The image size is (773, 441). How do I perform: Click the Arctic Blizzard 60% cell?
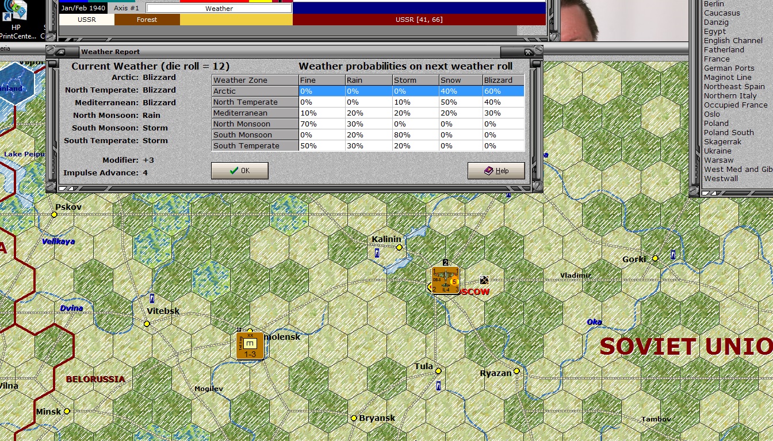point(503,91)
